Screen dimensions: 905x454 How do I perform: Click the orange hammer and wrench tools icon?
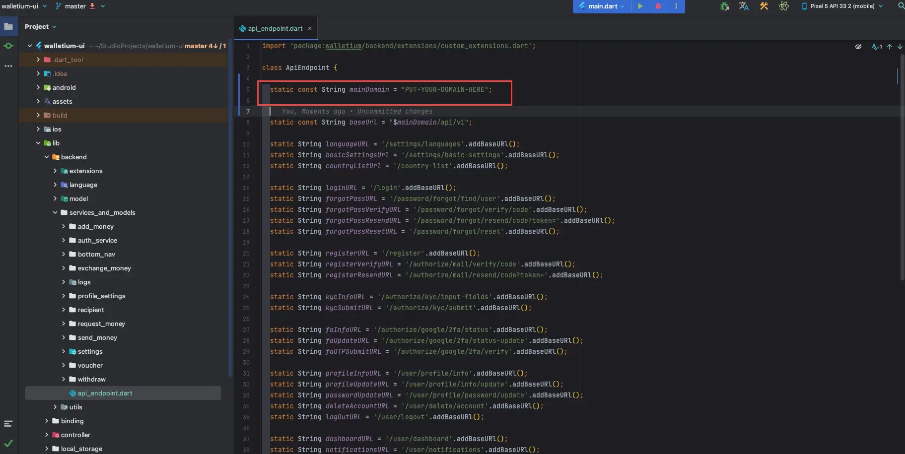[x=764, y=6]
